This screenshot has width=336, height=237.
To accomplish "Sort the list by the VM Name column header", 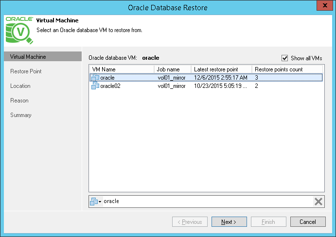I will pos(122,69).
